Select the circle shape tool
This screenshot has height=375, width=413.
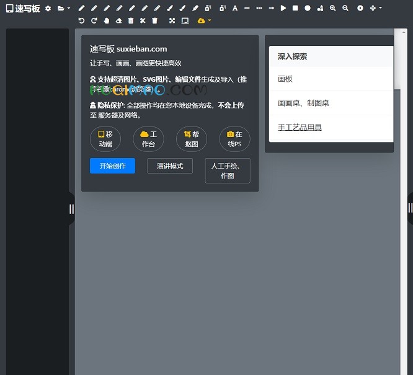(x=308, y=8)
